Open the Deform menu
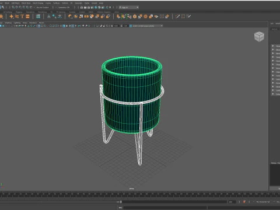This screenshot has width=280, height=210. coord(65,3)
